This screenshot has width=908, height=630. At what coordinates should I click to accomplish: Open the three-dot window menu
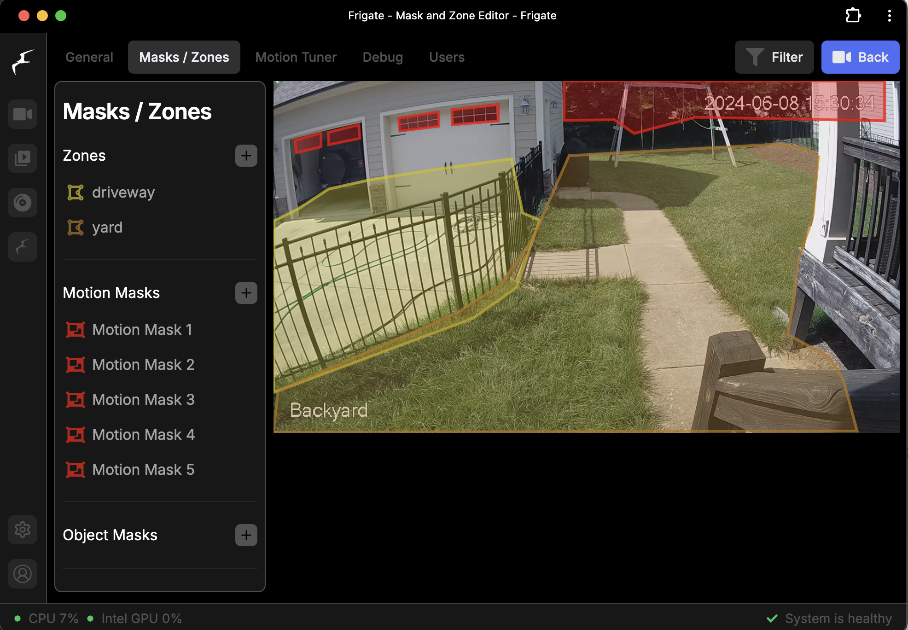pos(889,15)
